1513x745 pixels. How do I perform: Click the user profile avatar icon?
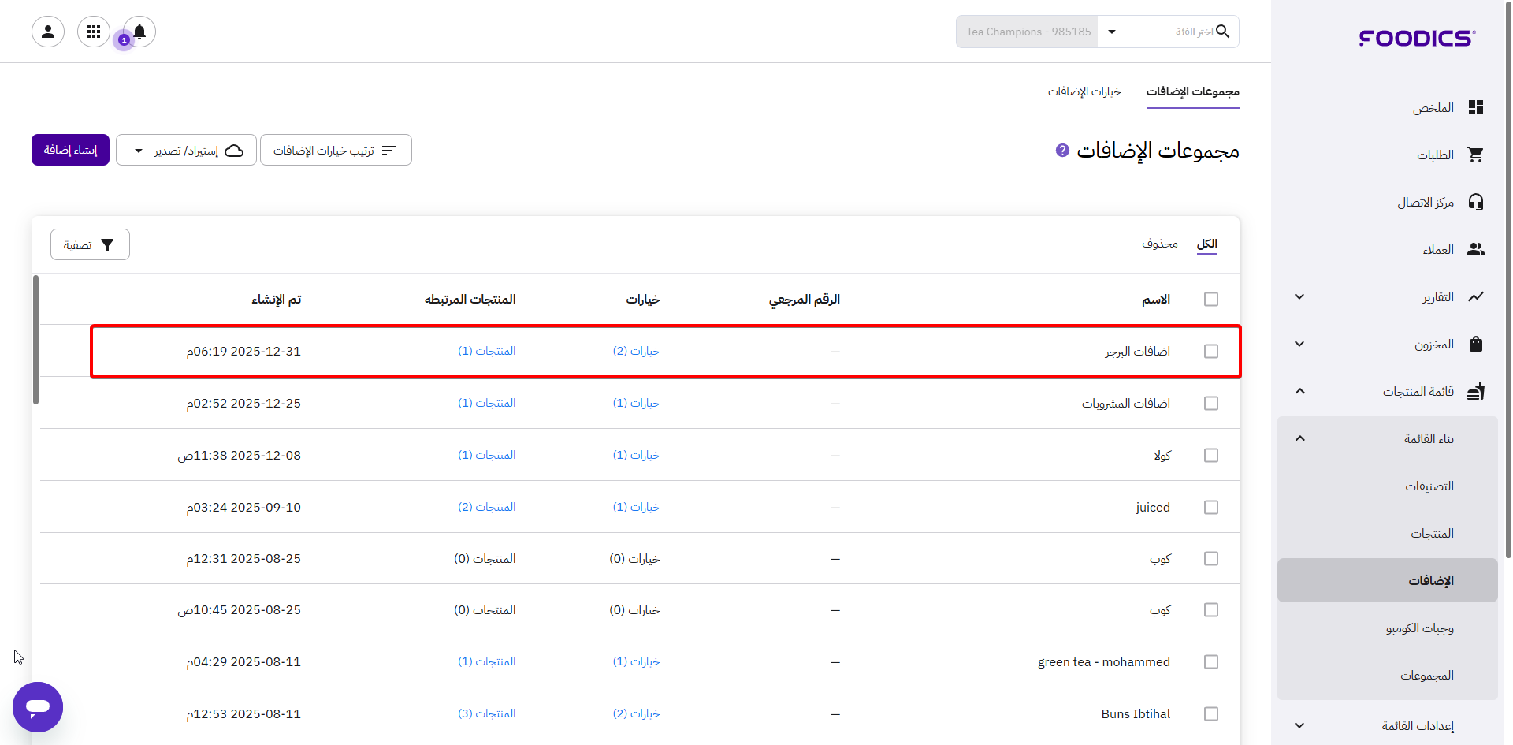48,32
